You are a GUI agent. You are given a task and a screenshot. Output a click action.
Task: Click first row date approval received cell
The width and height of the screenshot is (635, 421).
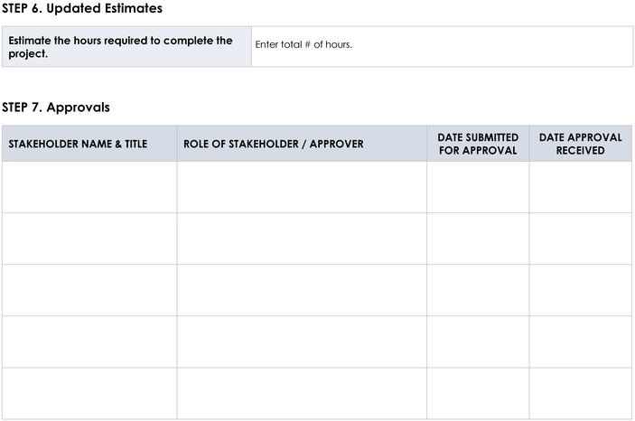pos(580,187)
